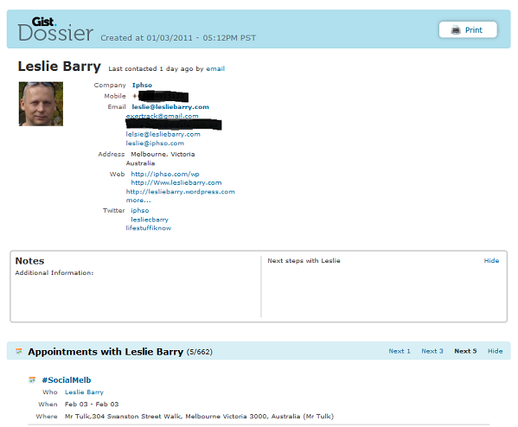Click the Mr Tulk Swanston Street location text

tap(199, 417)
